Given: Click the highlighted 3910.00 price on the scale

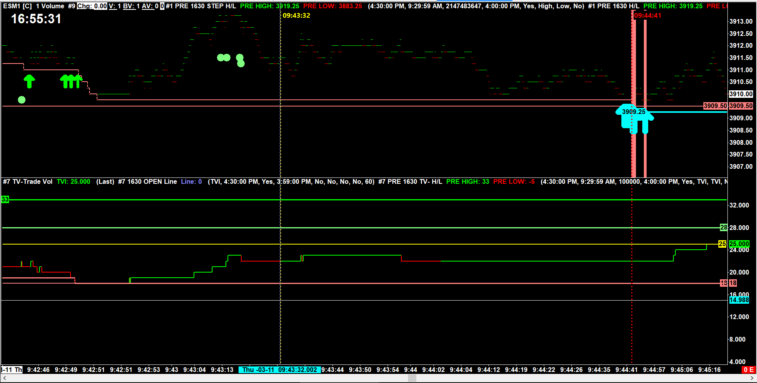Looking at the screenshot, I should point(741,94).
